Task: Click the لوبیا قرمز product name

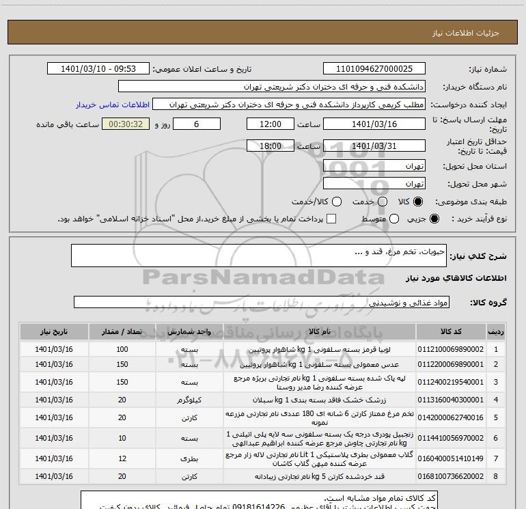Action: pyautogui.click(x=320, y=350)
